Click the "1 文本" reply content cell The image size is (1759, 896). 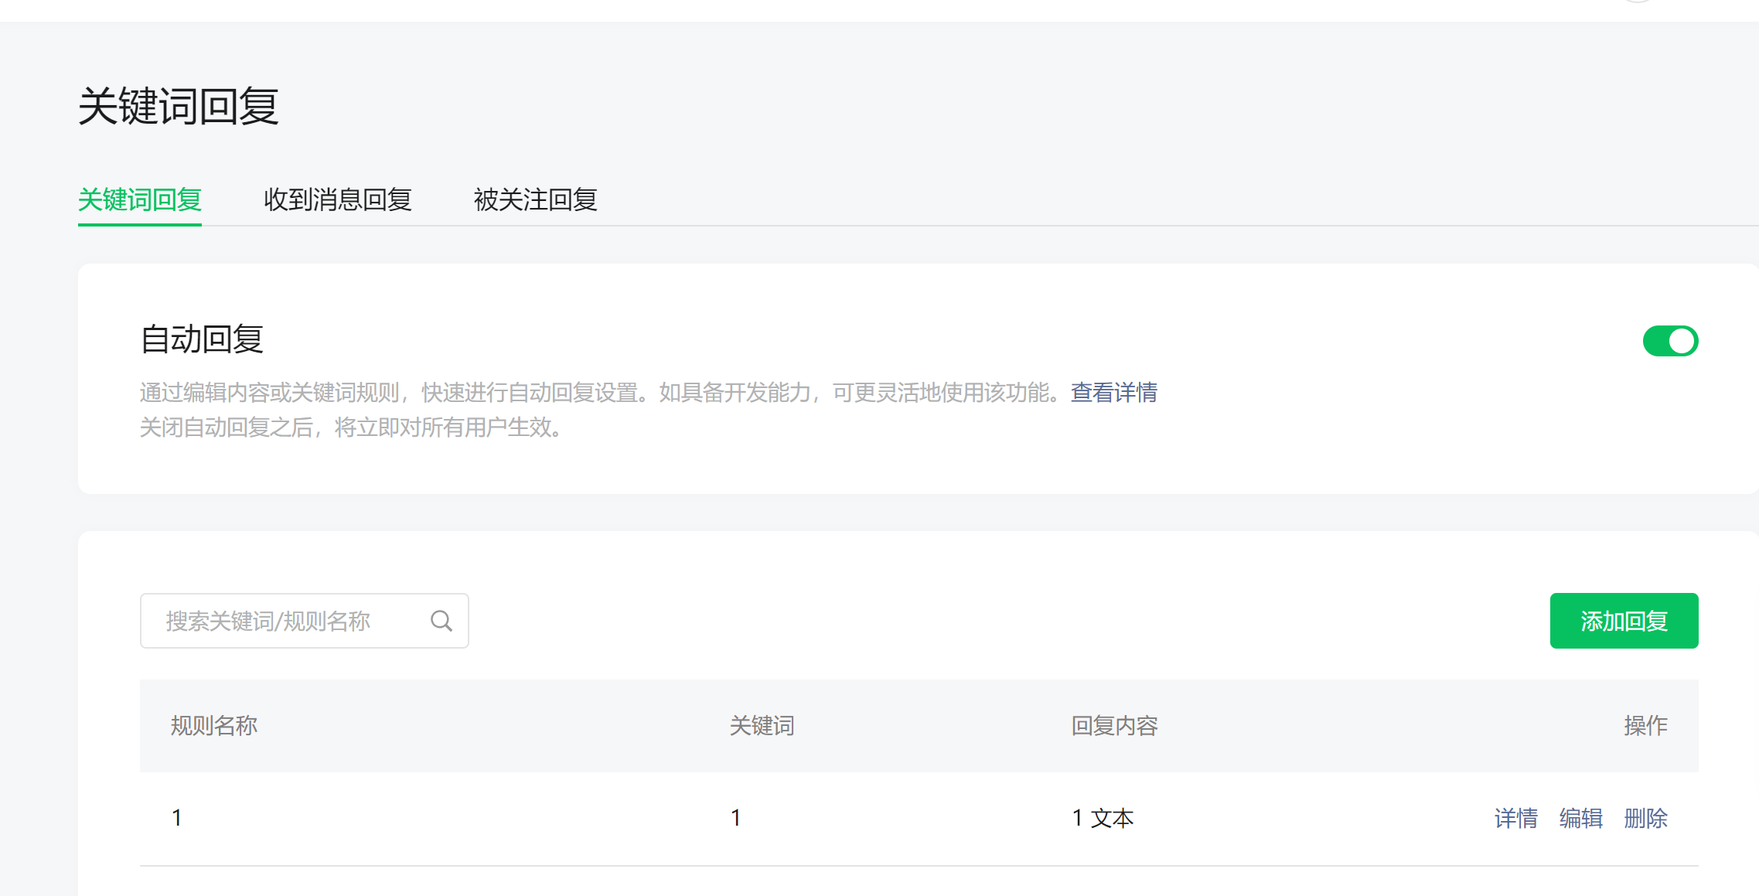pyautogui.click(x=1103, y=818)
